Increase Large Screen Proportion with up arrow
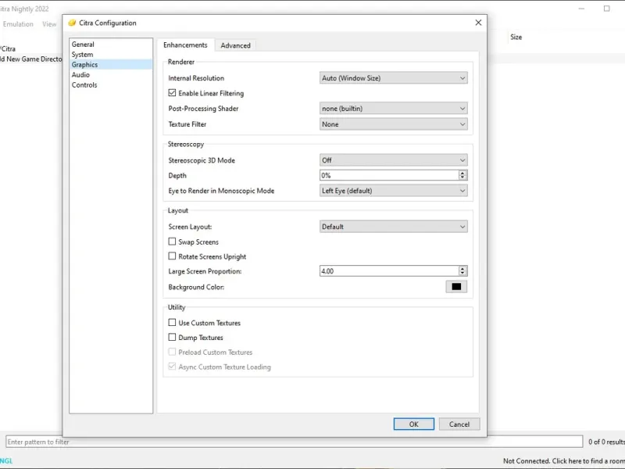 tap(462, 269)
